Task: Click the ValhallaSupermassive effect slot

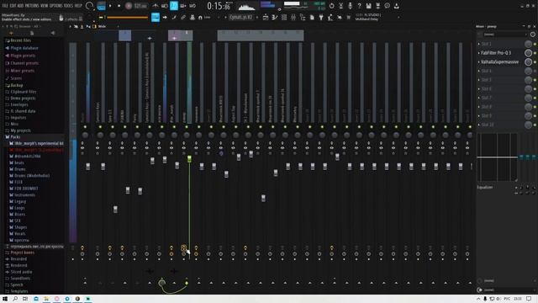Action: pyautogui.click(x=499, y=61)
